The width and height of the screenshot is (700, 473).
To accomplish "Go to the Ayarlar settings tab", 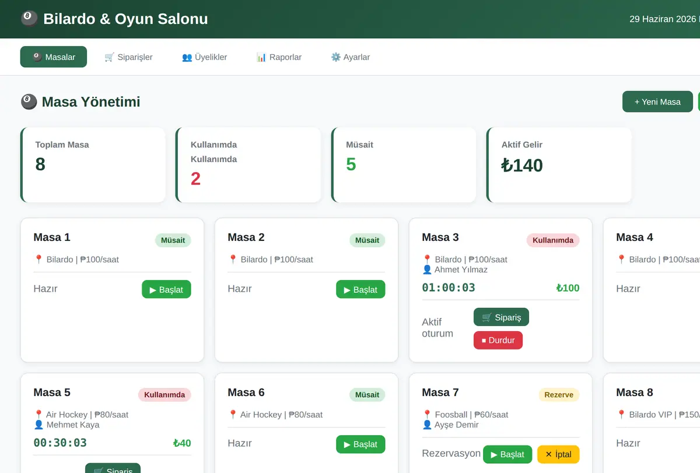I will click(x=350, y=57).
